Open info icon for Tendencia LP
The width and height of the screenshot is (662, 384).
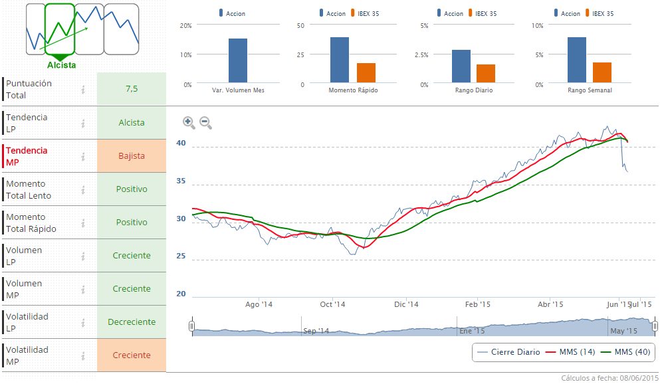click(x=84, y=123)
